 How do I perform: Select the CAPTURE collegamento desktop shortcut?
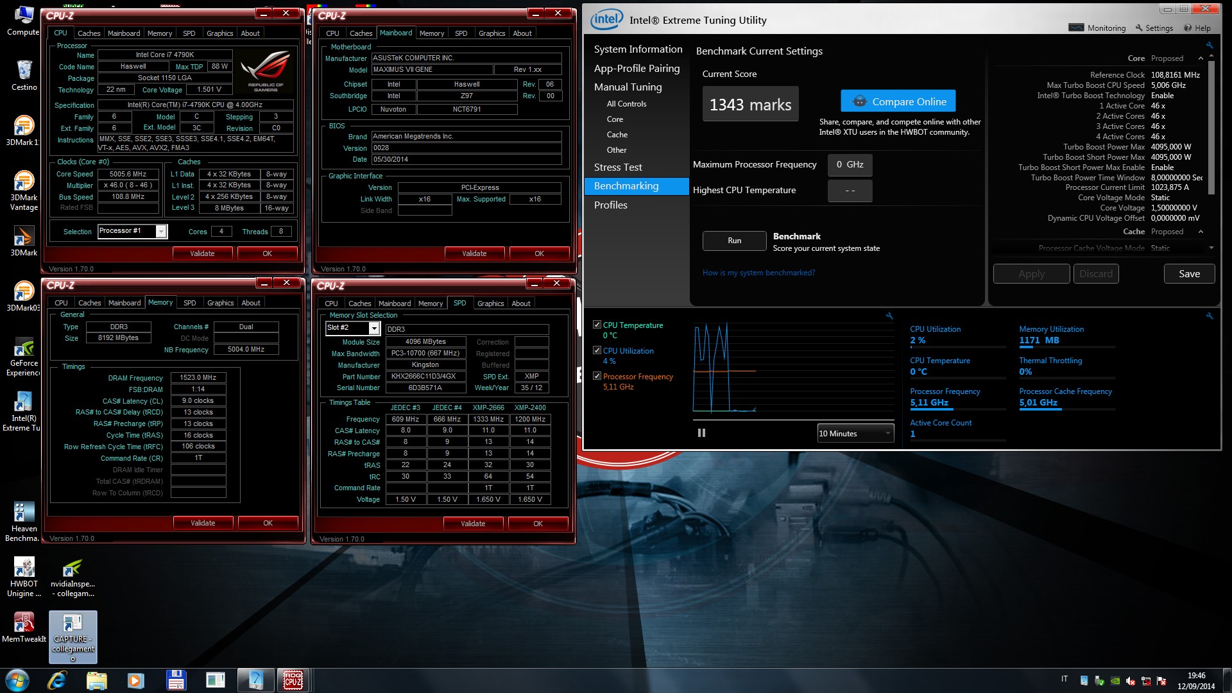(73, 637)
